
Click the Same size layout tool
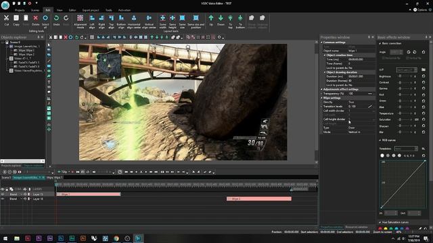pos(182,21)
